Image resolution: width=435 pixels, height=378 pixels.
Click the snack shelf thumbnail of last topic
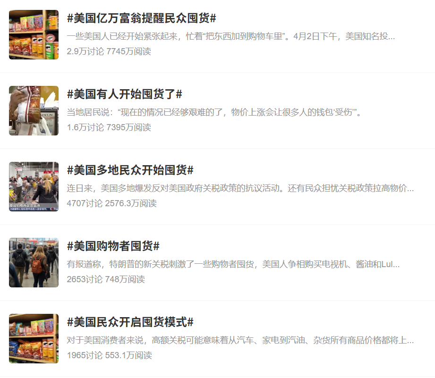click(x=34, y=338)
